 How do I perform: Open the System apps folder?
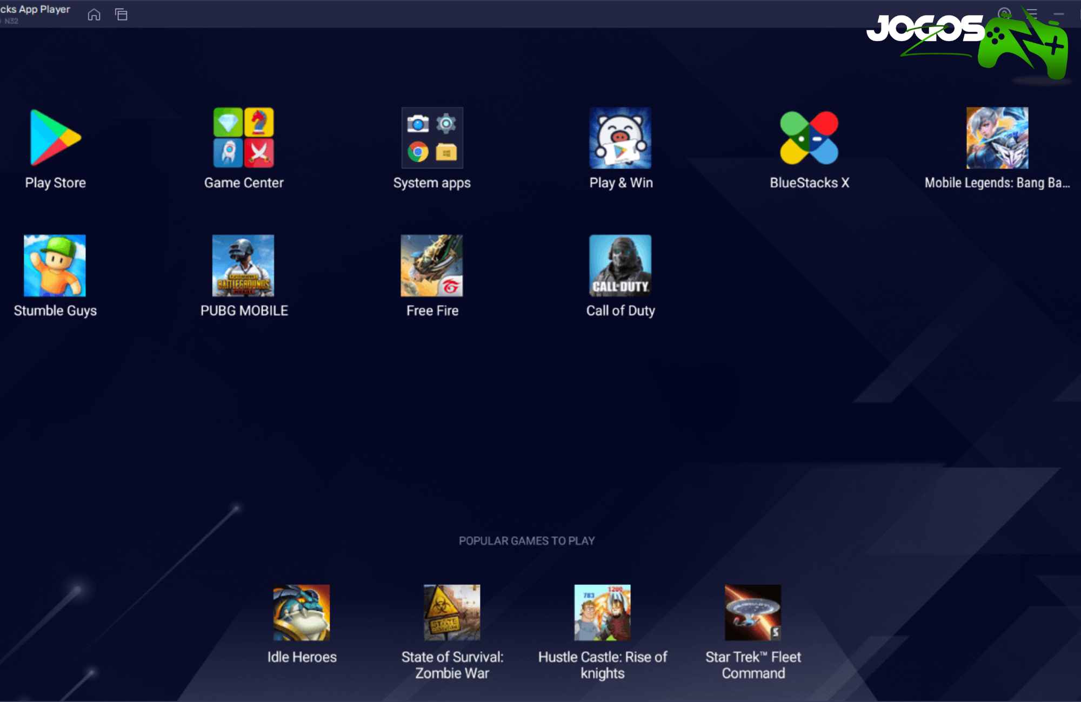[x=432, y=138]
